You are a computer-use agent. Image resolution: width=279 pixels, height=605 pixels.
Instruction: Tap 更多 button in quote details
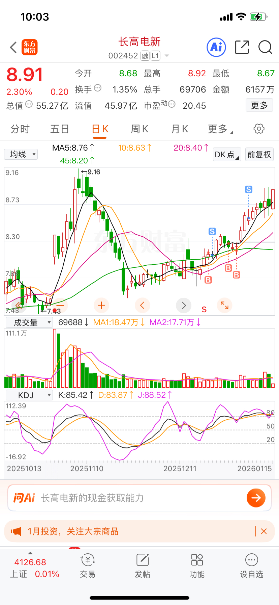(x=259, y=105)
